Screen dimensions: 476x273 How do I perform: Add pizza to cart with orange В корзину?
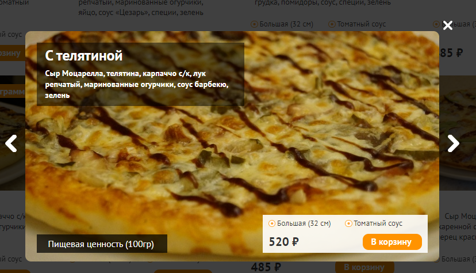point(392,242)
